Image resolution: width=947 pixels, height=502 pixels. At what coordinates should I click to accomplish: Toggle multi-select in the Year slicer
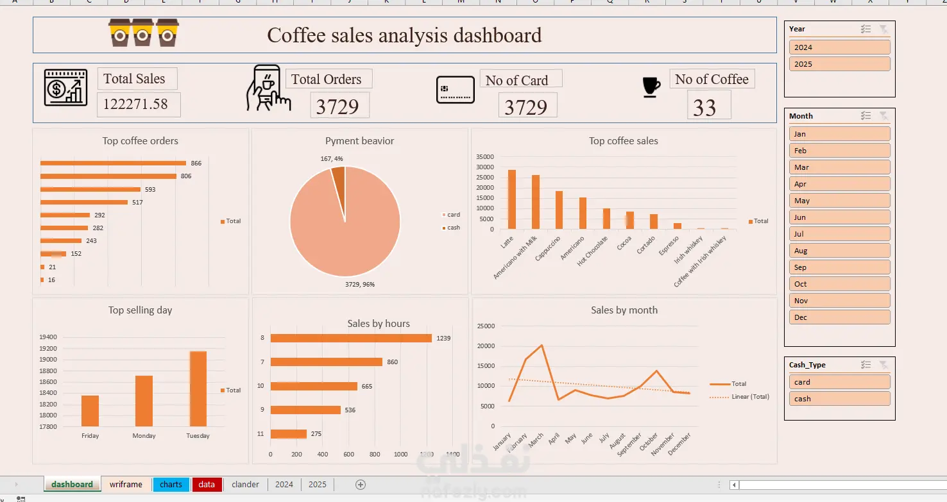(x=866, y=29)
